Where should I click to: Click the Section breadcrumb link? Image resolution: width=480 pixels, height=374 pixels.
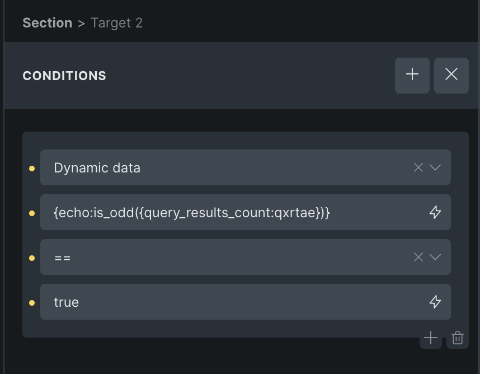(x=47, y=23)
